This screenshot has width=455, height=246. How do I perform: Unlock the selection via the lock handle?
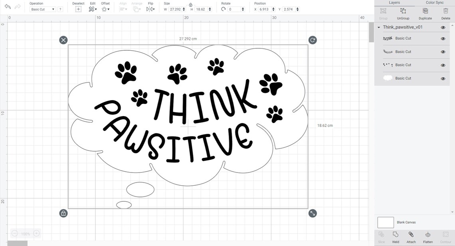[63, 213]
